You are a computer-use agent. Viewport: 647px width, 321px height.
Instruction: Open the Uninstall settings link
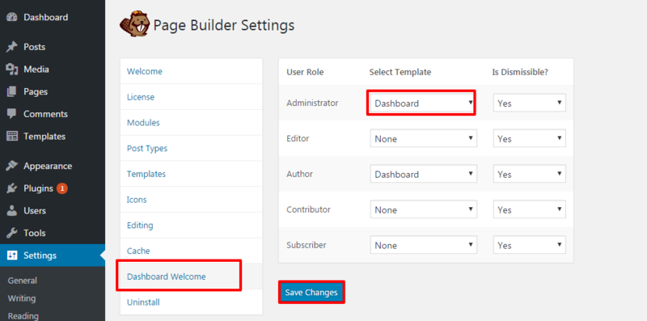pyautogui.click(x=143, y=302)
